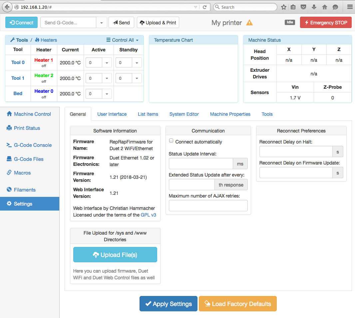Expand Tool 0 active temperature dropdown
355x318 pixels.
click(x=107, y=63)
